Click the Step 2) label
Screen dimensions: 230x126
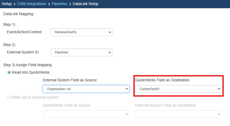(x=9, y=45)
